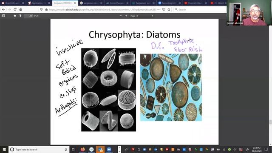Reload the current page
Screen dimensions: 272x153
pyautogui.click(x=15, y=9)
